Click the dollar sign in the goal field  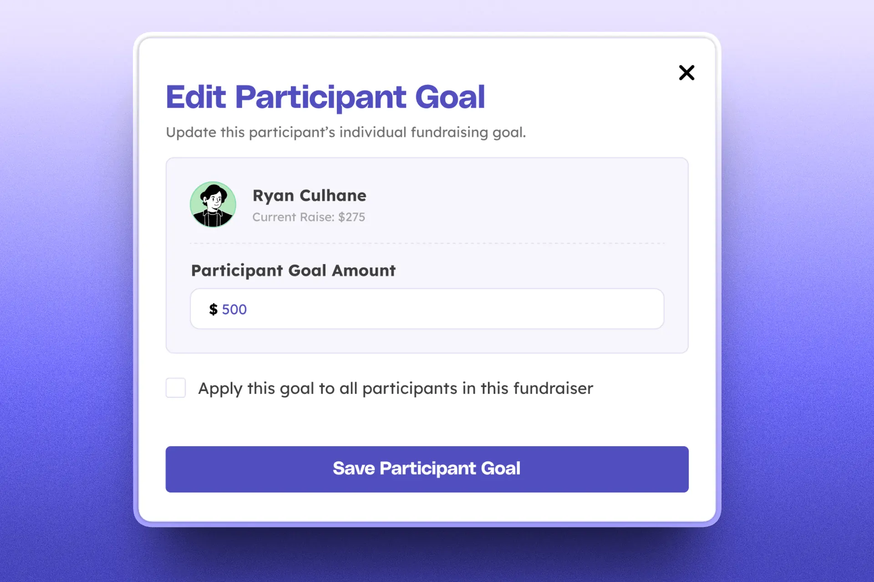coord(213,309)
